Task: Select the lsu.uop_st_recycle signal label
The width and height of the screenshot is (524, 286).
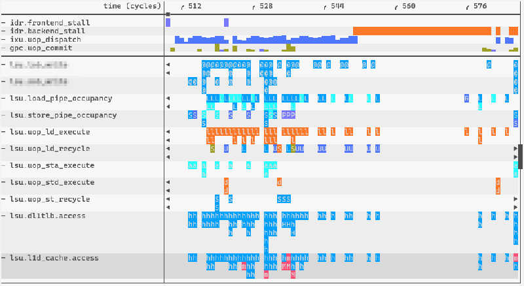Action: tap(50, 199)
